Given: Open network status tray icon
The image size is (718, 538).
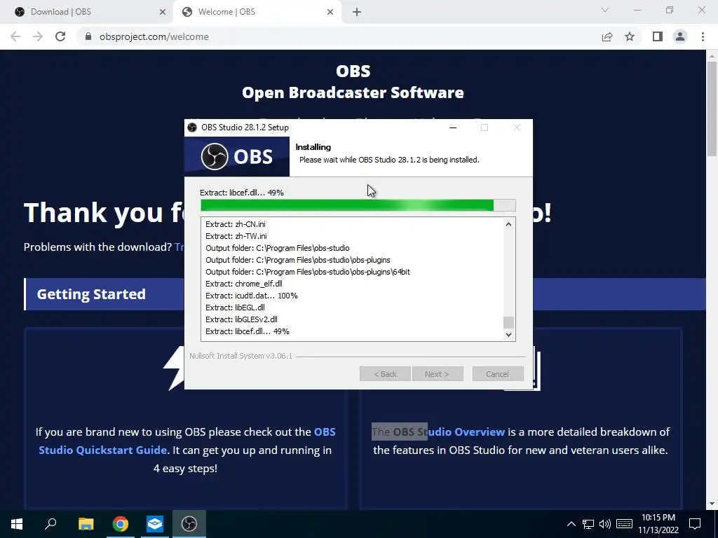Looking at the screenshot, I should click(x=588, y=524).
